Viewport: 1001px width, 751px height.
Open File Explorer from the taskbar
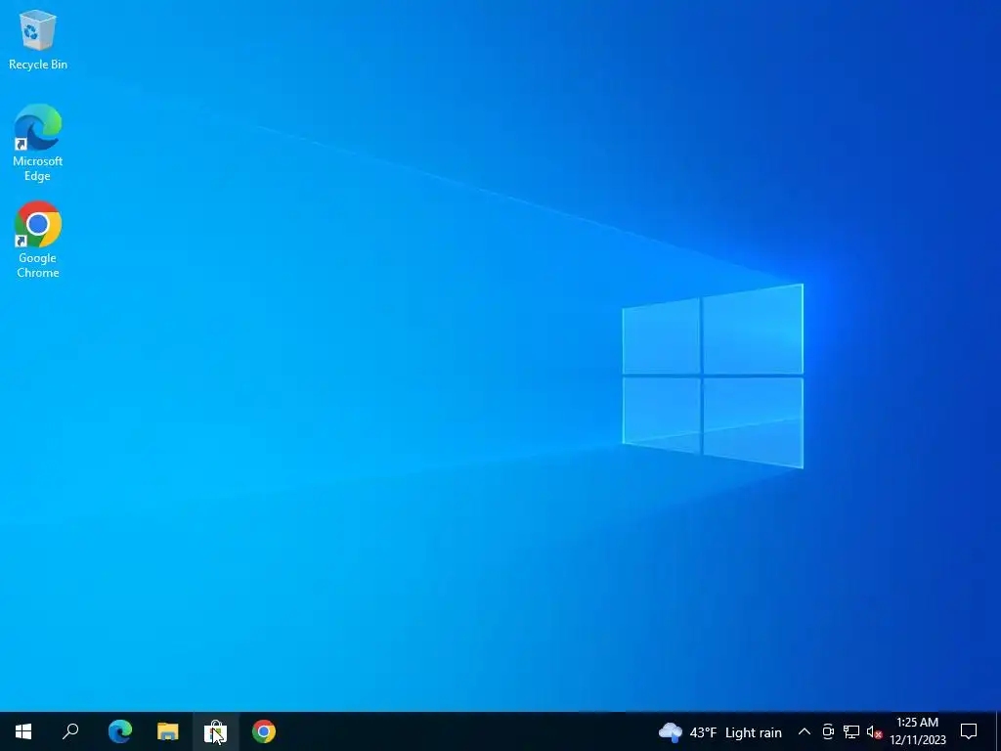point(168,731)
